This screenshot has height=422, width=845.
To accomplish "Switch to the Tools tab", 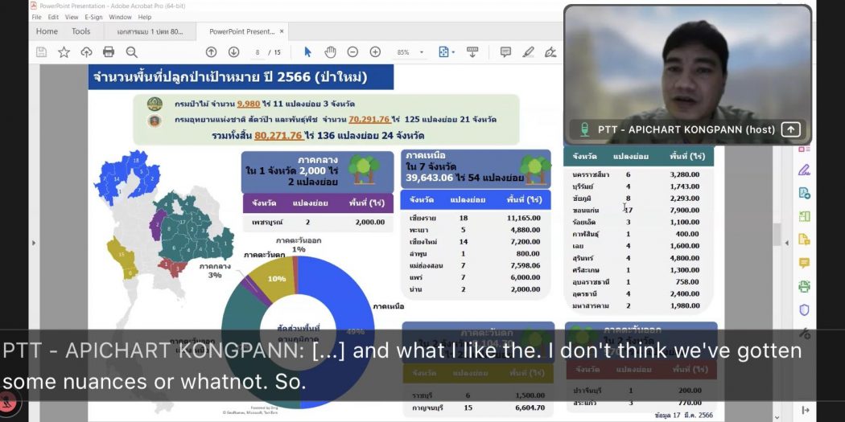I will [x=80, y=31].
